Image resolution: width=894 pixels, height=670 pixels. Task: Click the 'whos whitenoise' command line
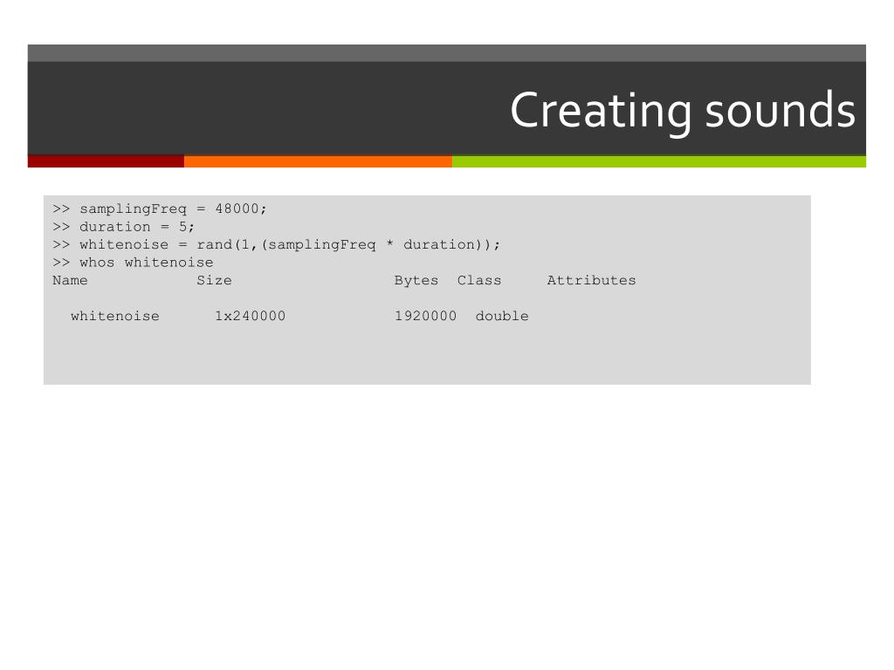coord(133,263)
